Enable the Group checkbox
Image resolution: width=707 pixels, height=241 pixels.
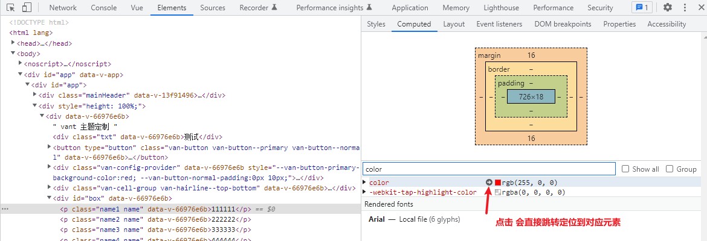tap(670, 169)
